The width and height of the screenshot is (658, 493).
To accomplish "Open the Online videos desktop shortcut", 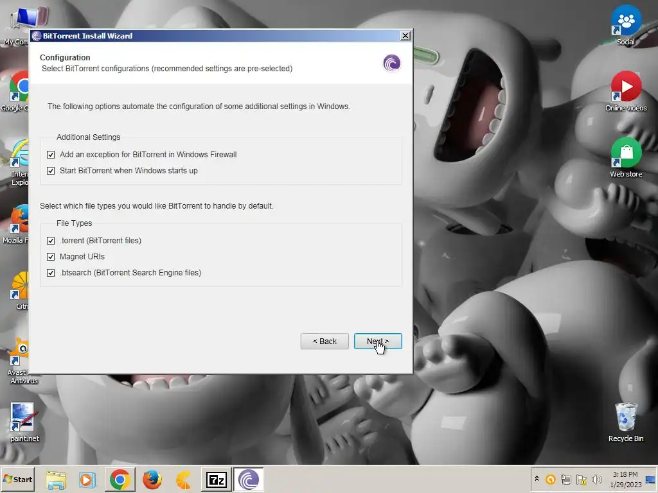I will [626, 91].
